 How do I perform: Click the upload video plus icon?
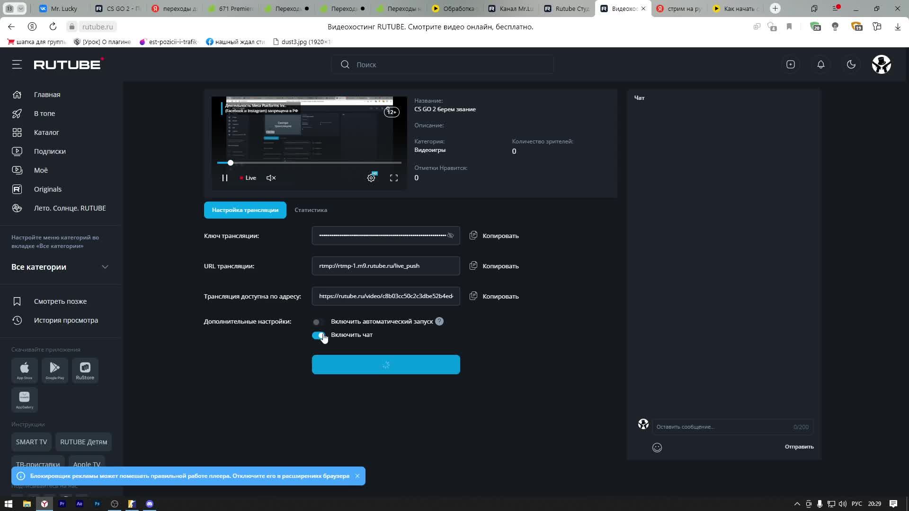tap(790, 64)
